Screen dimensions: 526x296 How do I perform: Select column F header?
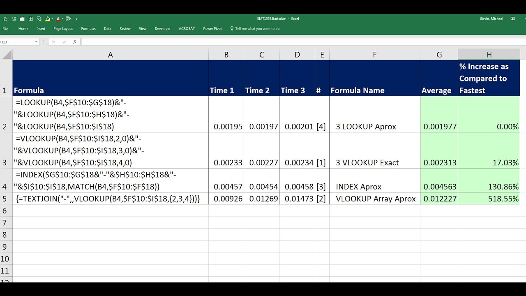(x=374, y=55)
